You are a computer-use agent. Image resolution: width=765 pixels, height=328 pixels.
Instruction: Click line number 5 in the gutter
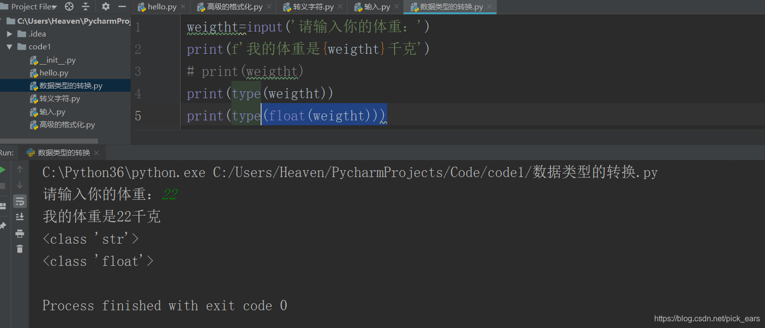pos(138,116)
